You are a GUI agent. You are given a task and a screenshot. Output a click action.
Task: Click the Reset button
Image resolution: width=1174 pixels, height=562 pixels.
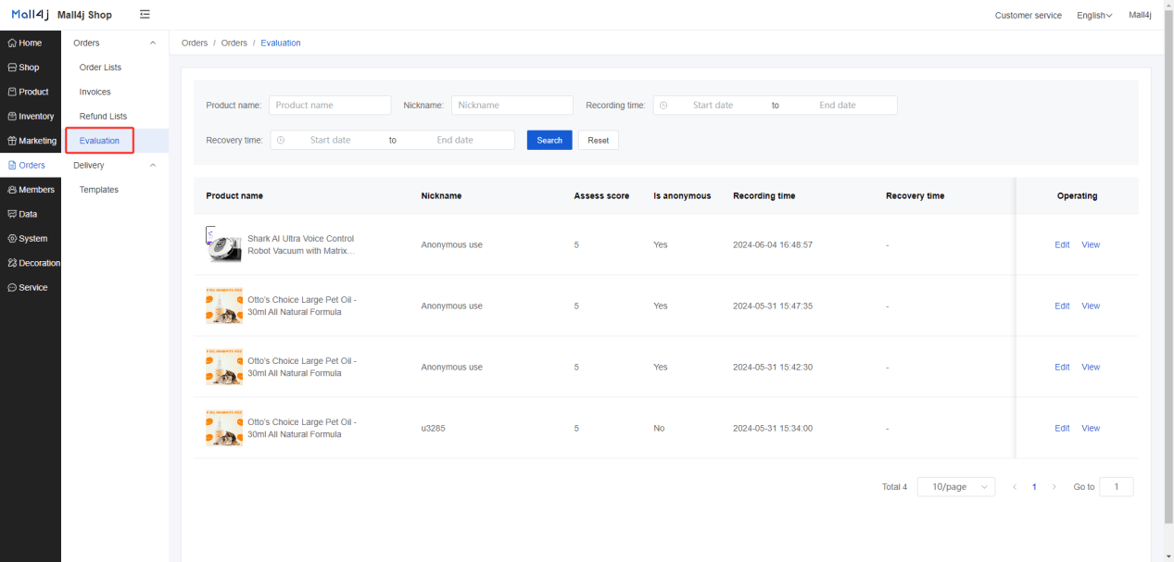pyautogui.click(x=599, y=141)
